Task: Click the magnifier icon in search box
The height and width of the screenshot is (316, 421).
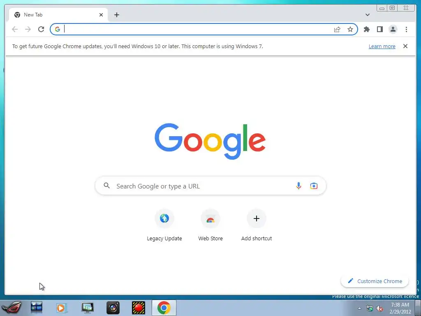Action: 106,186
